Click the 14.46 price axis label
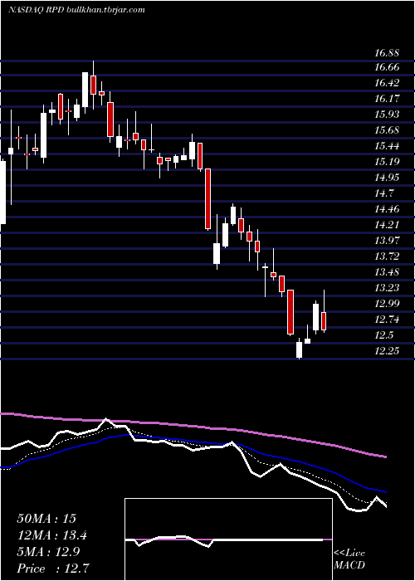The width and height of the screenshot is (415, 581). (387, 209)
